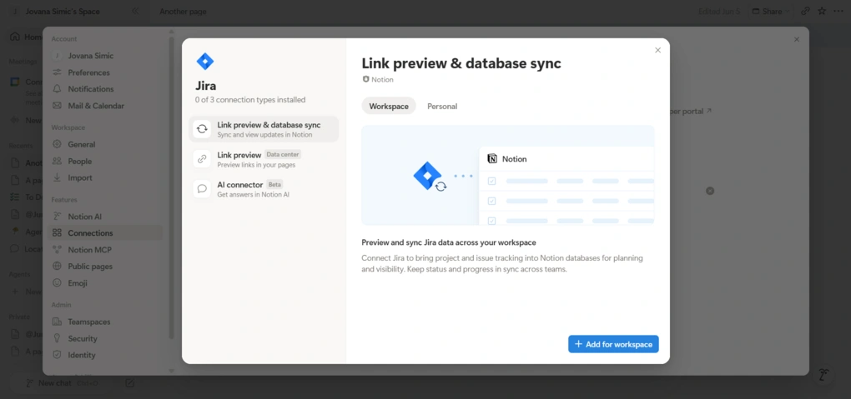Click the sync icon beside Link preview & database sync

[202, 129]
